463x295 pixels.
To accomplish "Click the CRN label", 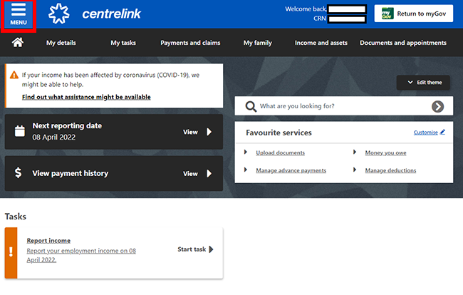I will [x=320, y=19].
